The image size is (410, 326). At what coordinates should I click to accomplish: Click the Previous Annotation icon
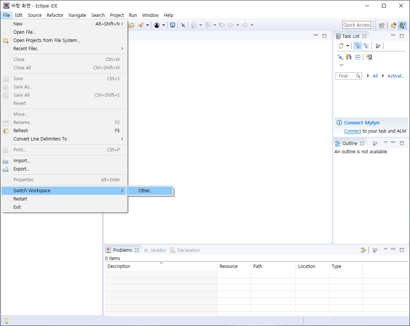click(x=208, y=25)
